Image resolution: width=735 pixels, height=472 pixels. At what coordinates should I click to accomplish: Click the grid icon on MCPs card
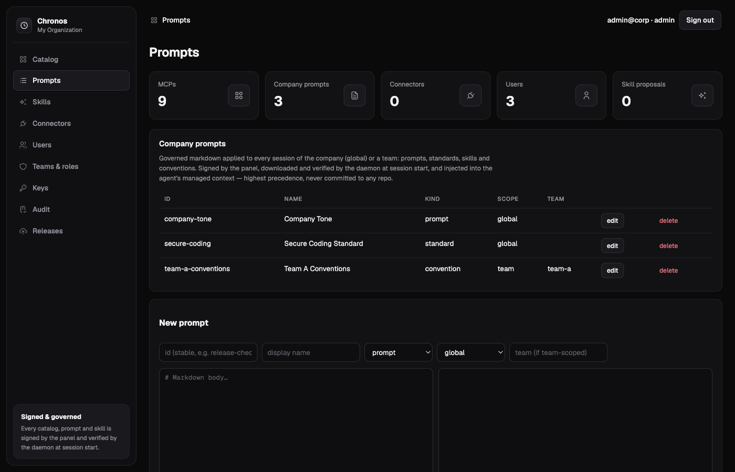click(x=239, y=95)
